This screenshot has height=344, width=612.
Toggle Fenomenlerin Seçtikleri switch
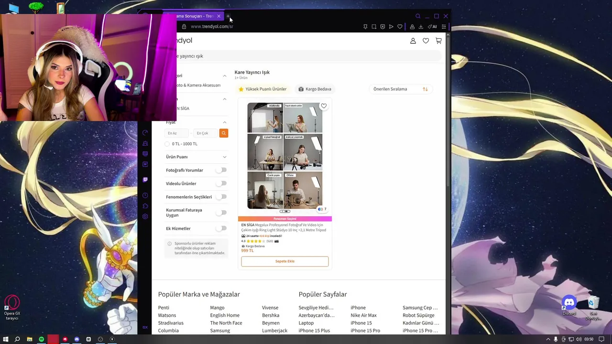click(221, 197)
